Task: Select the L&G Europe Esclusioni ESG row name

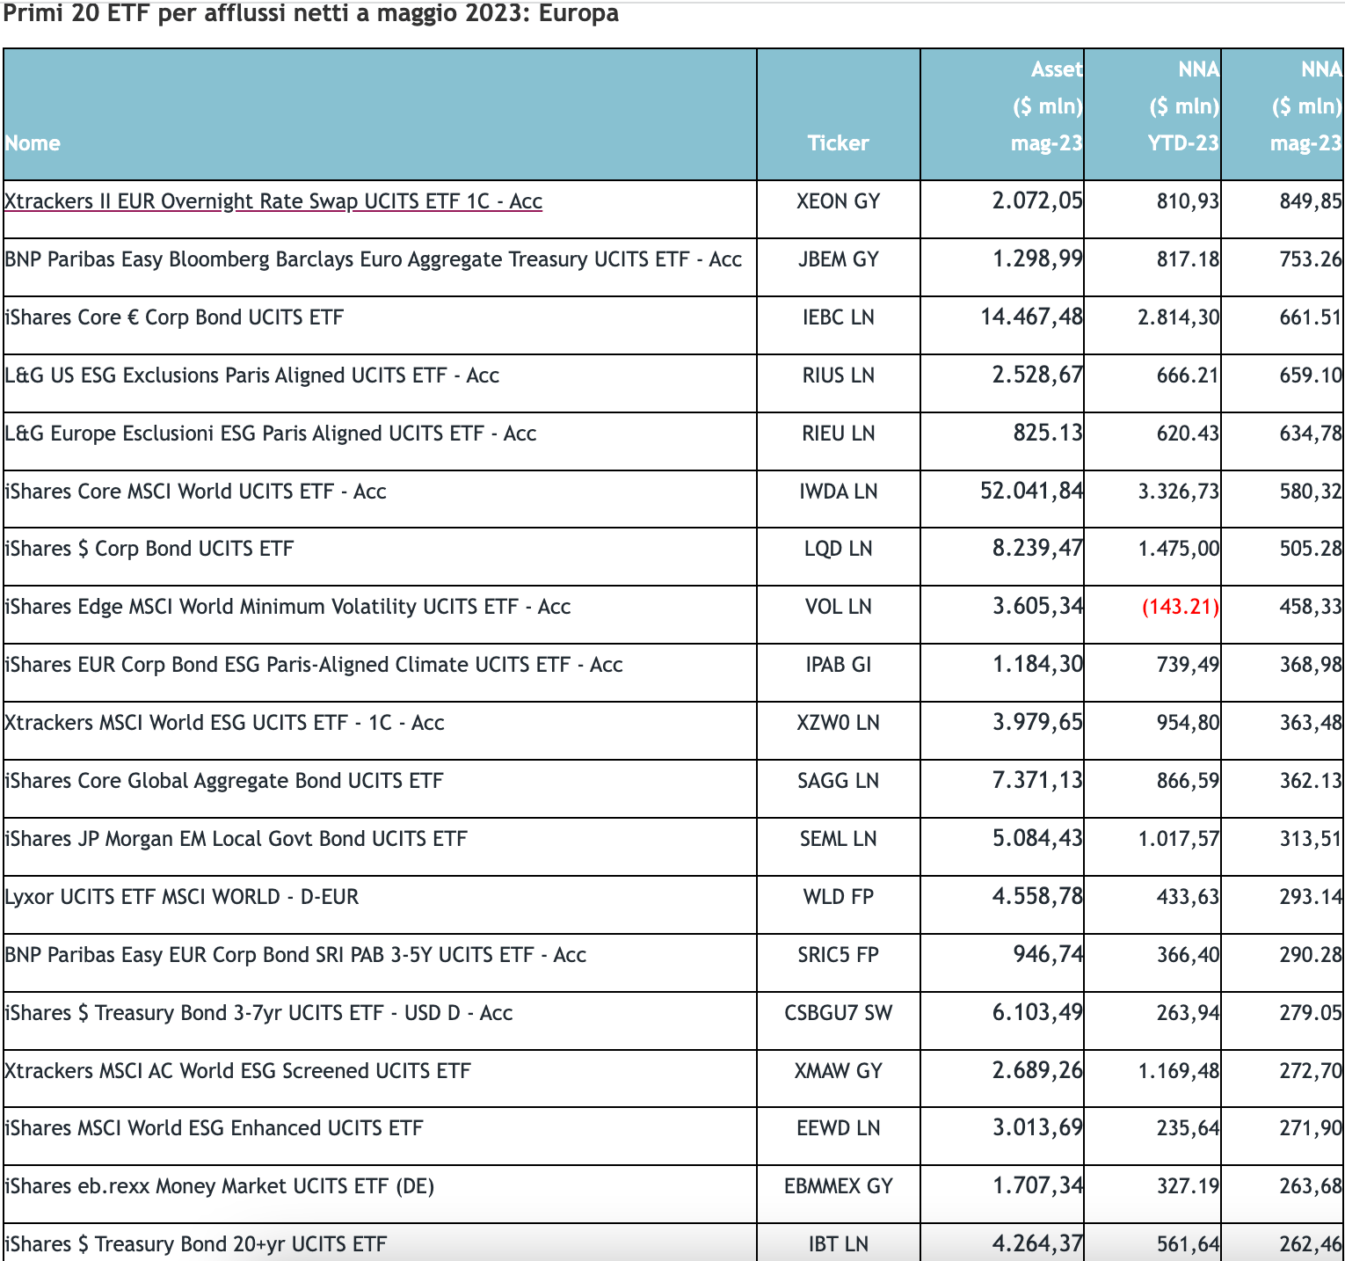Action: [x=270, y=434]
